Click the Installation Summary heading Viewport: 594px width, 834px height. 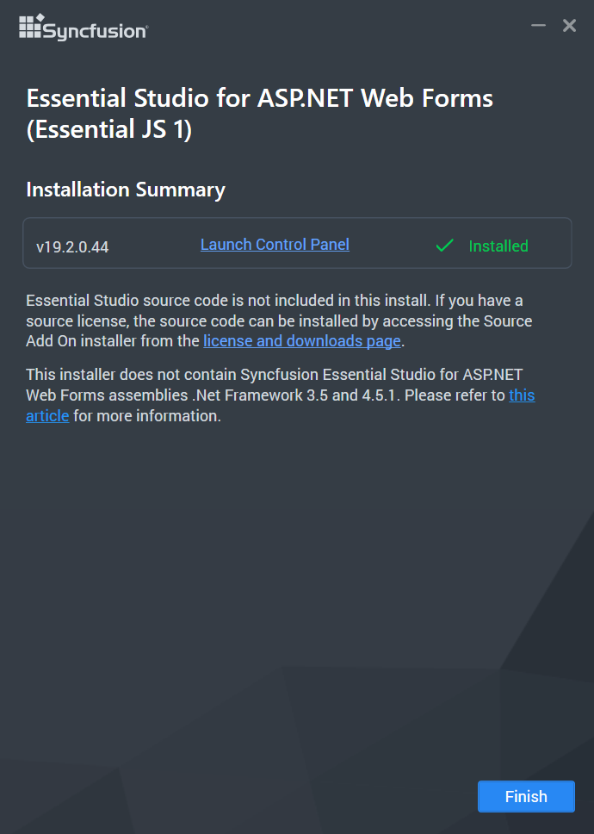(125, 190)
